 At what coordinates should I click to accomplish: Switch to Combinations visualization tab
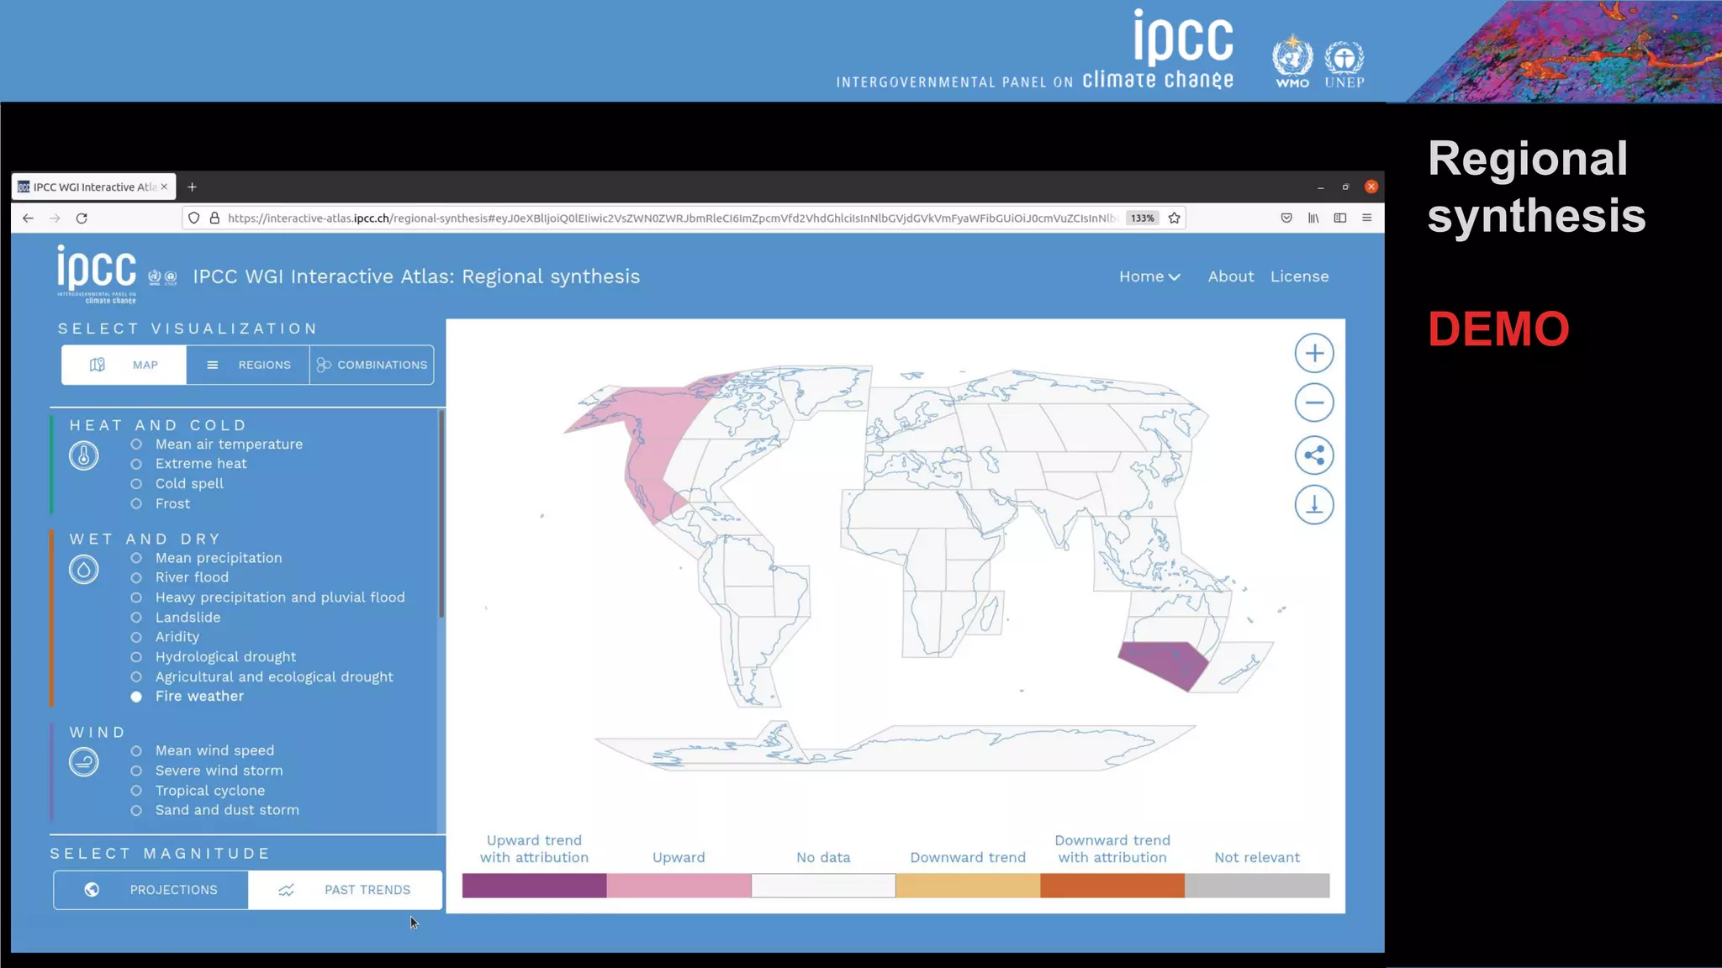(x=372, y=365)
